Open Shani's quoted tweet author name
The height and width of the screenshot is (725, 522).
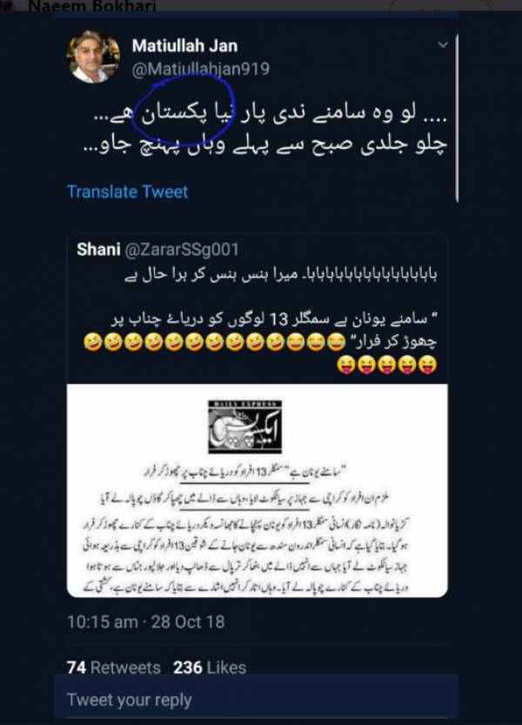click(x=98, y=249)
